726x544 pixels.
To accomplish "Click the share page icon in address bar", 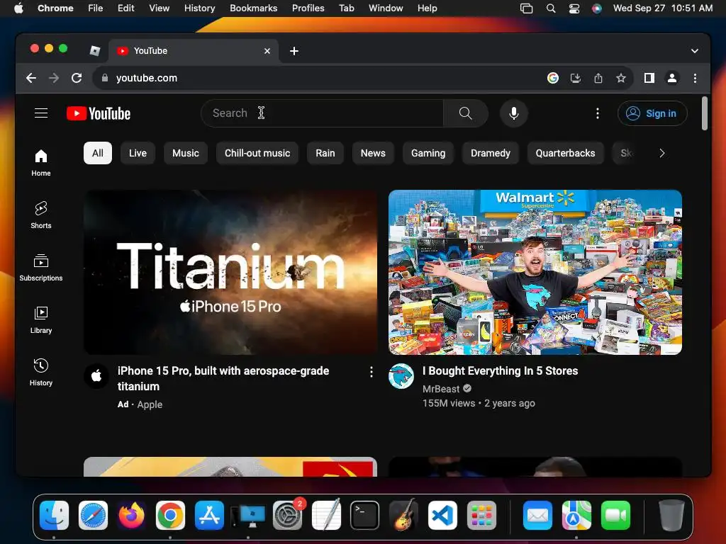I will point(598,78).
